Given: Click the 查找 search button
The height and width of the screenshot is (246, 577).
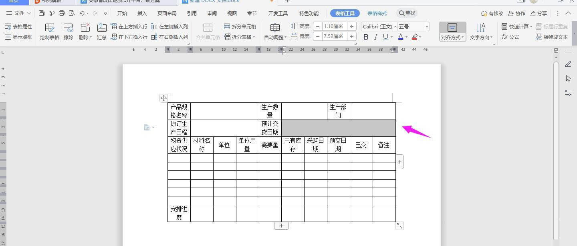Looking at the screenshot, I should click(x=407, y=13).
